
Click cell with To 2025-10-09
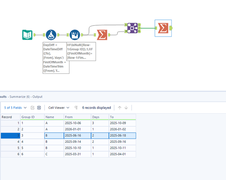(x=122, y=123)
